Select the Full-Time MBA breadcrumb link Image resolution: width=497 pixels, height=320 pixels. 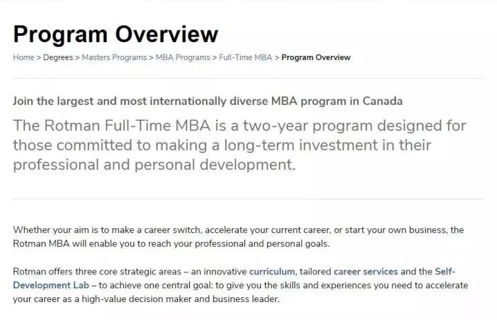tap(246, 57)
